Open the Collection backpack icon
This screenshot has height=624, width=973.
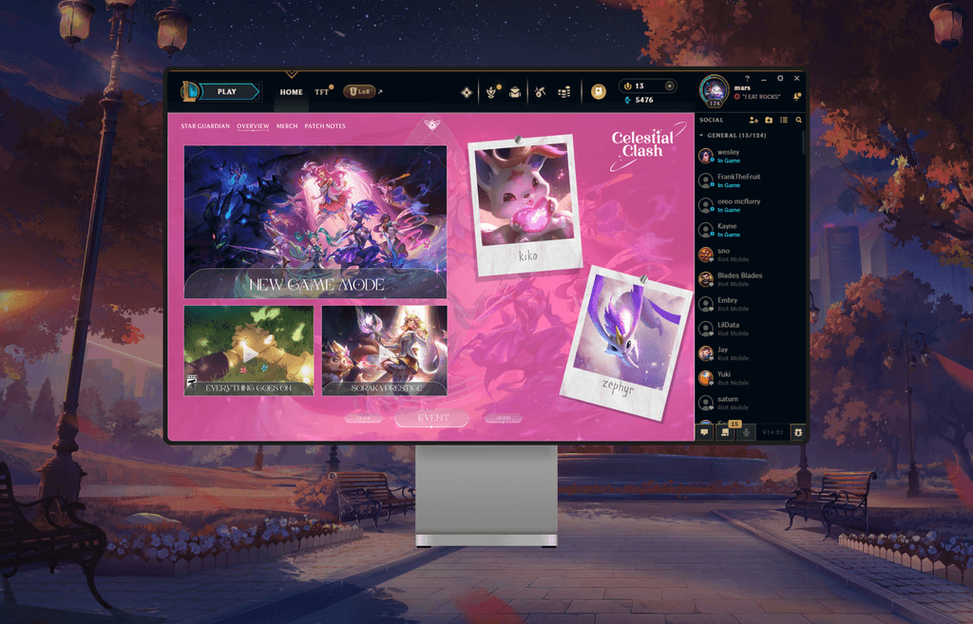(514, 92)
